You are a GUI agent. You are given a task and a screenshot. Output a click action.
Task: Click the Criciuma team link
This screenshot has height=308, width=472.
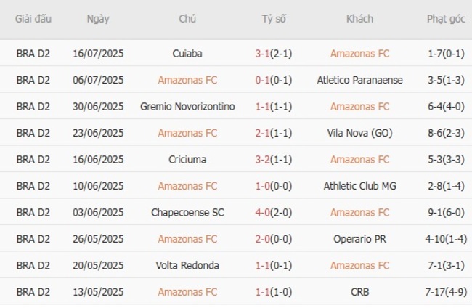pos(187,159)
